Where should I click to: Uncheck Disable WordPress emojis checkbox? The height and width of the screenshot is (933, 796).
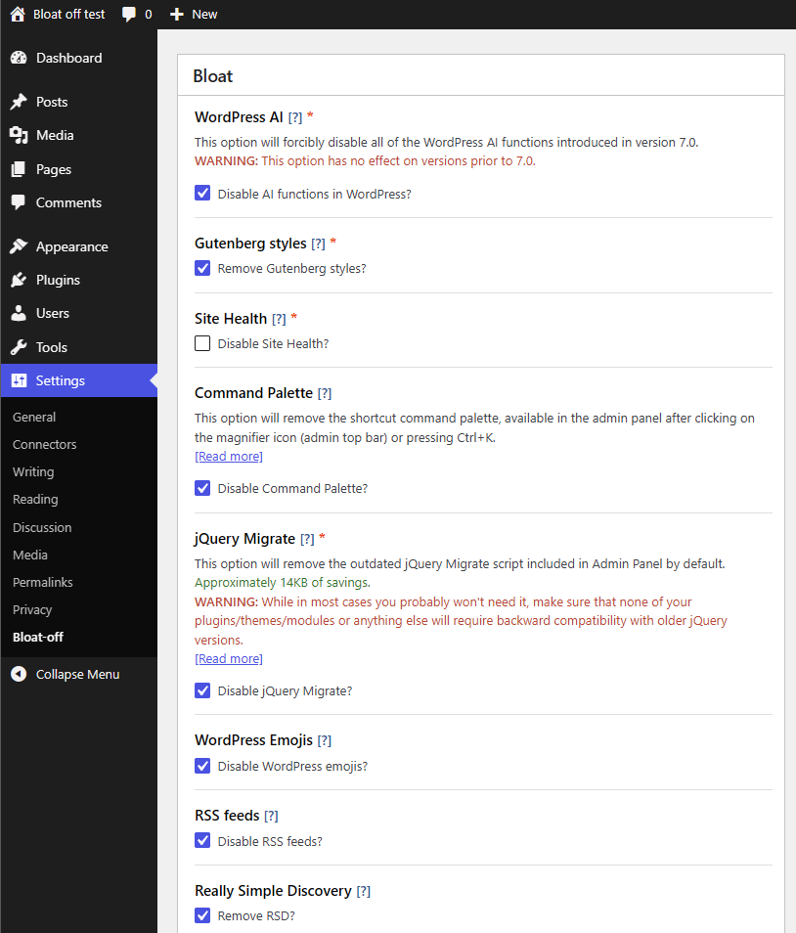point(202,766)
